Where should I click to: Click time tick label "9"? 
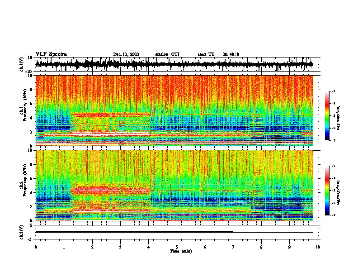(x=289, y=247)
